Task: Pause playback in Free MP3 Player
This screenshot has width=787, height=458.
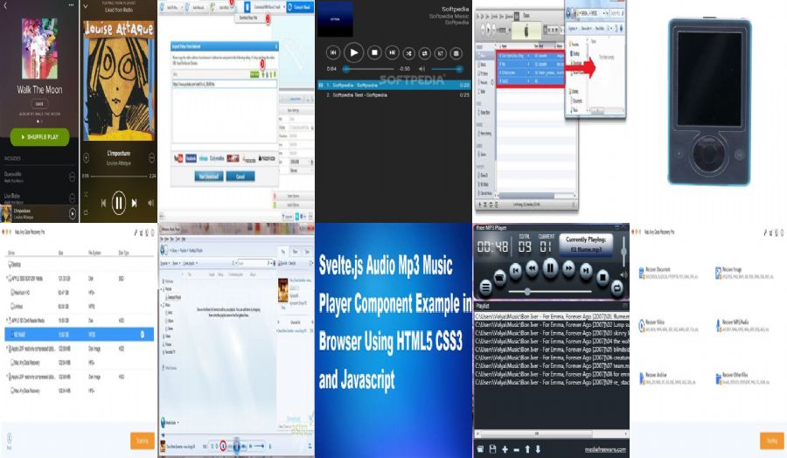Action: click(550, 268)
